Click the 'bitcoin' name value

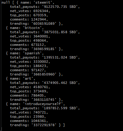coord(32,28)
